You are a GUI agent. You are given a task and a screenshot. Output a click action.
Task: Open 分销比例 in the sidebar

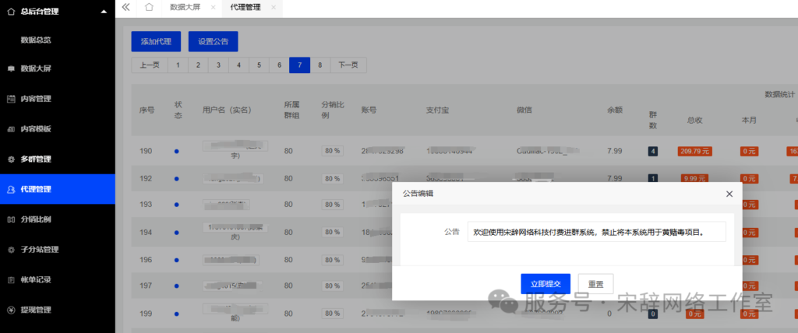point(58,219)
